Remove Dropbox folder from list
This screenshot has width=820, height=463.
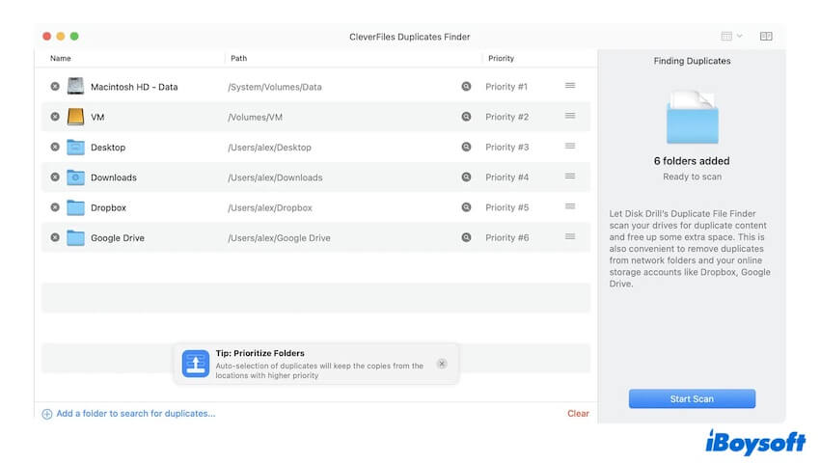pyautogui.click(x=55, y=207)
